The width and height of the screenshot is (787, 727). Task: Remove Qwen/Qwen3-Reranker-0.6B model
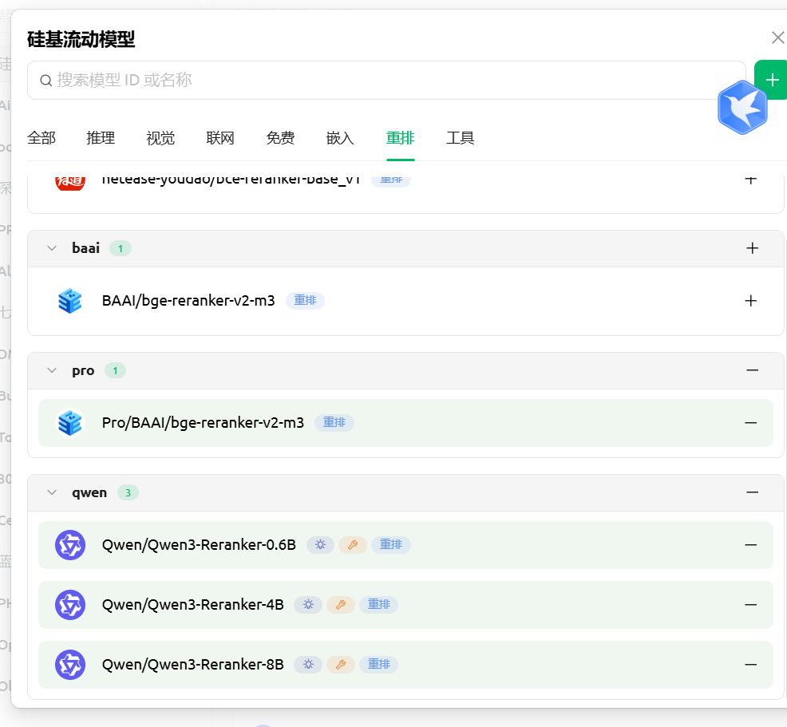750,545
